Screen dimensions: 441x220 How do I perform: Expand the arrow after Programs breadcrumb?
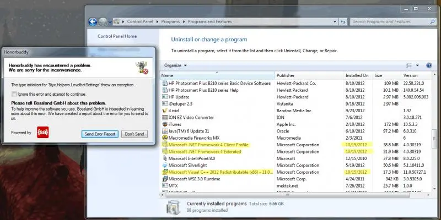coord(184,21)
